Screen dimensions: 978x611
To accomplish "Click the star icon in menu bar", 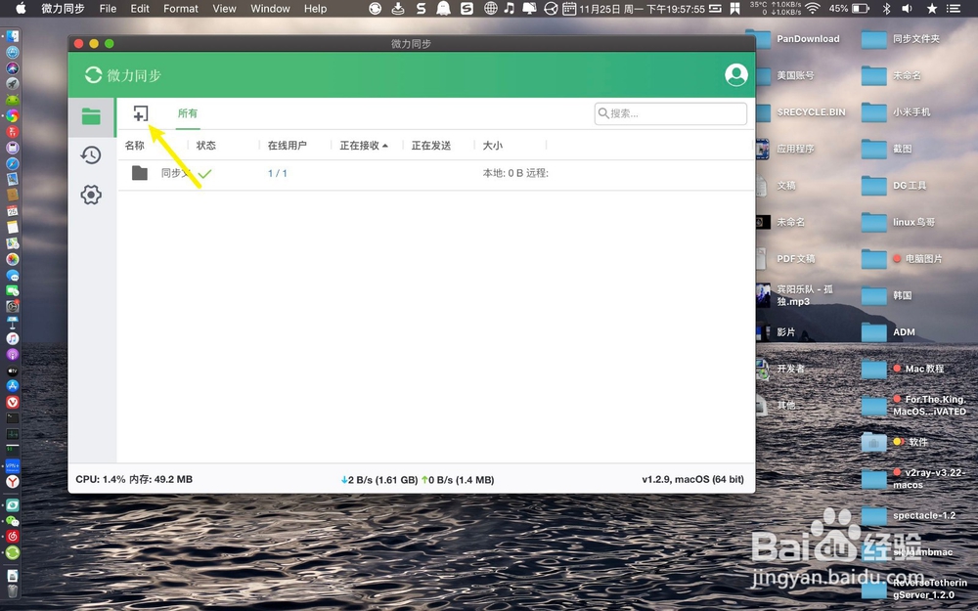I will pos(932,8).
